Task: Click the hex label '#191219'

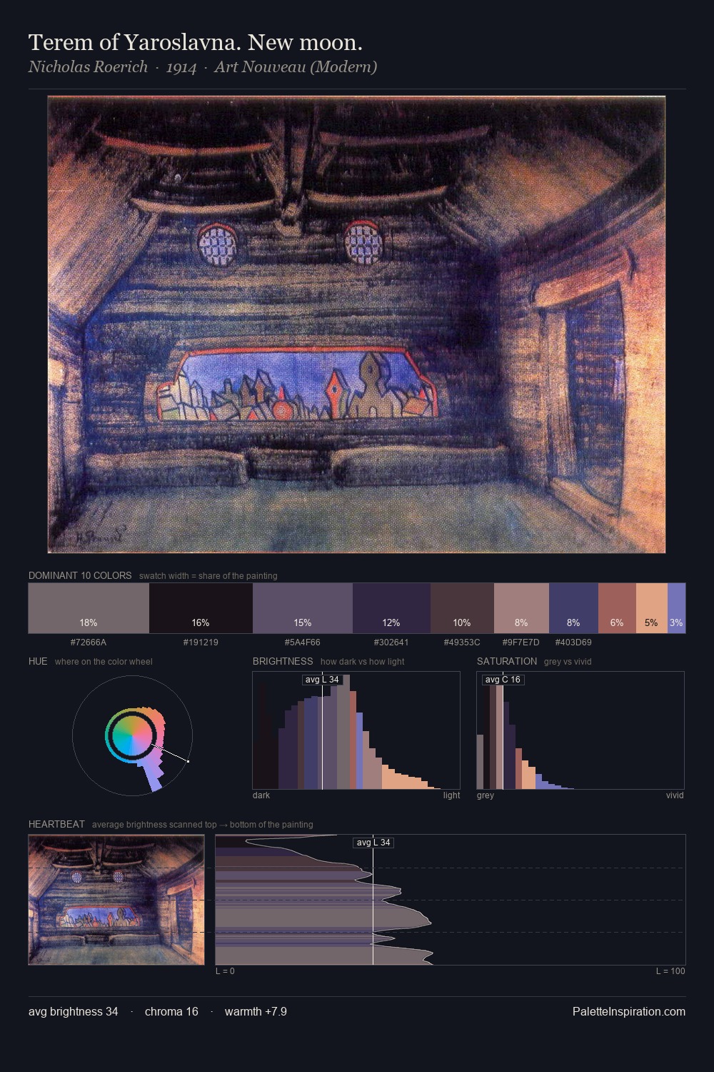Action: (x=201, y=642)
